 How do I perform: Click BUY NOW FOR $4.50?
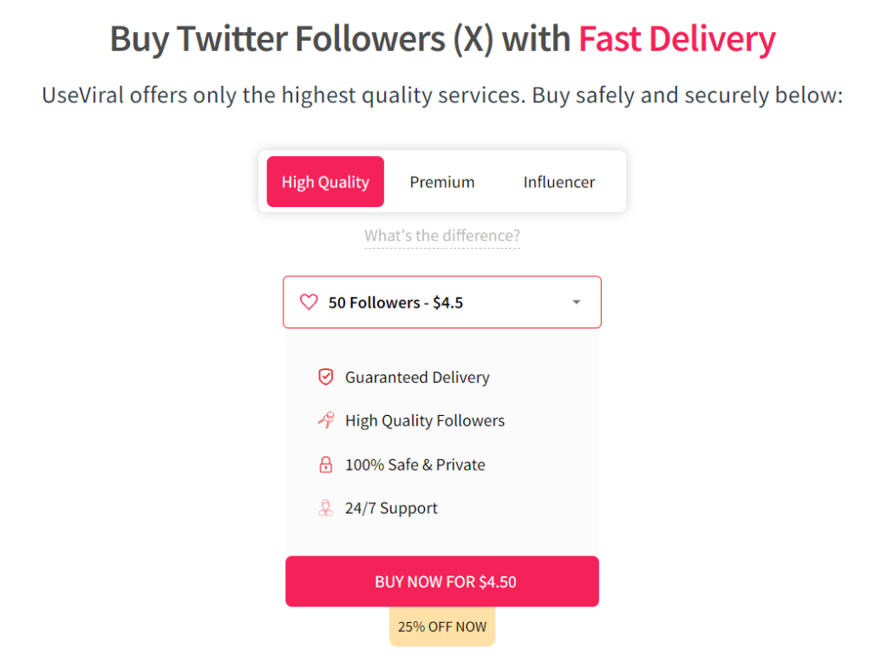tap(442, 581)
